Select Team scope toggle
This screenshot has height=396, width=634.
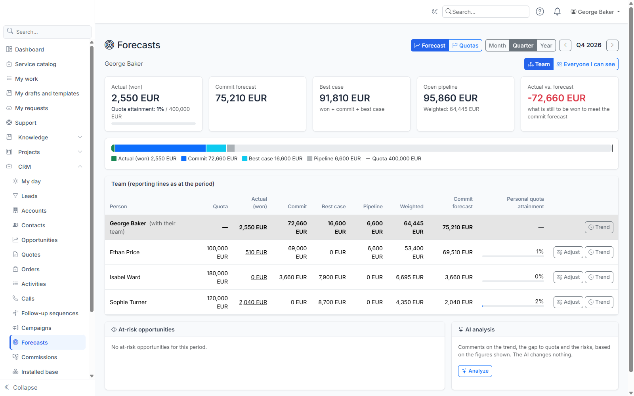pos(539,64)
